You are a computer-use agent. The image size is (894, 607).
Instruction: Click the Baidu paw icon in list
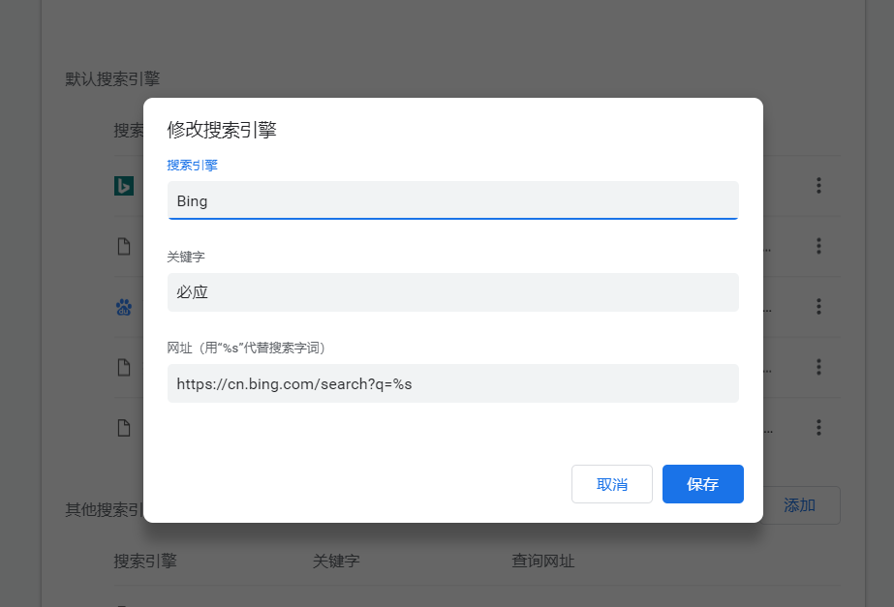124,307
